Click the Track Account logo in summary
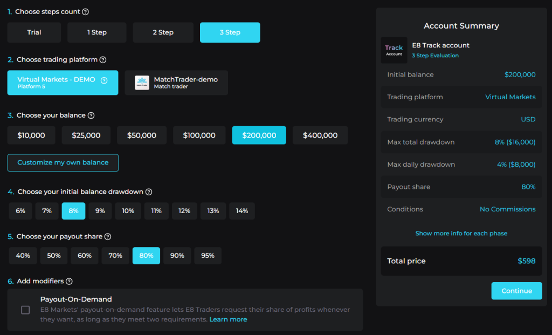This screenshot has height=335, width=552. 394,50
